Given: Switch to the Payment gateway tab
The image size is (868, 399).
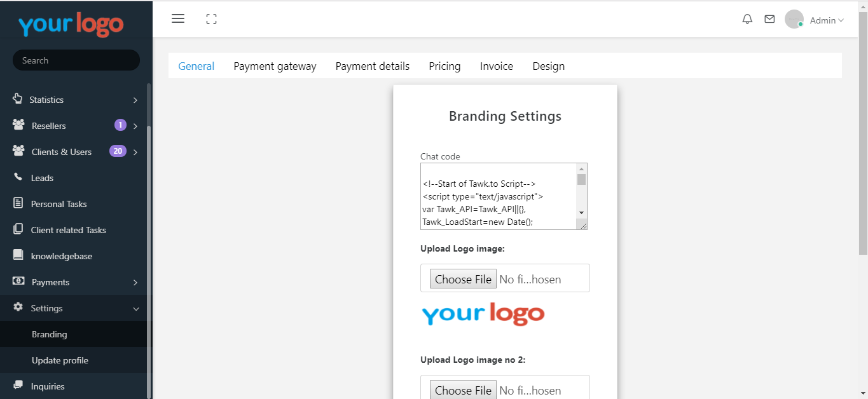Looking at the screenshot, I should (275, 66).
